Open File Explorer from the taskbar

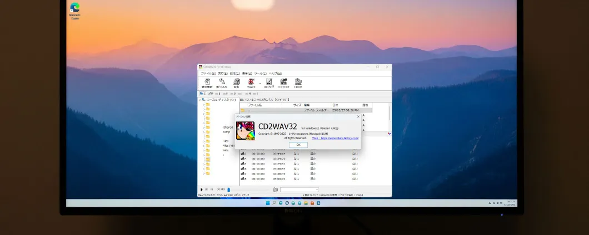(x=306, y=203)
